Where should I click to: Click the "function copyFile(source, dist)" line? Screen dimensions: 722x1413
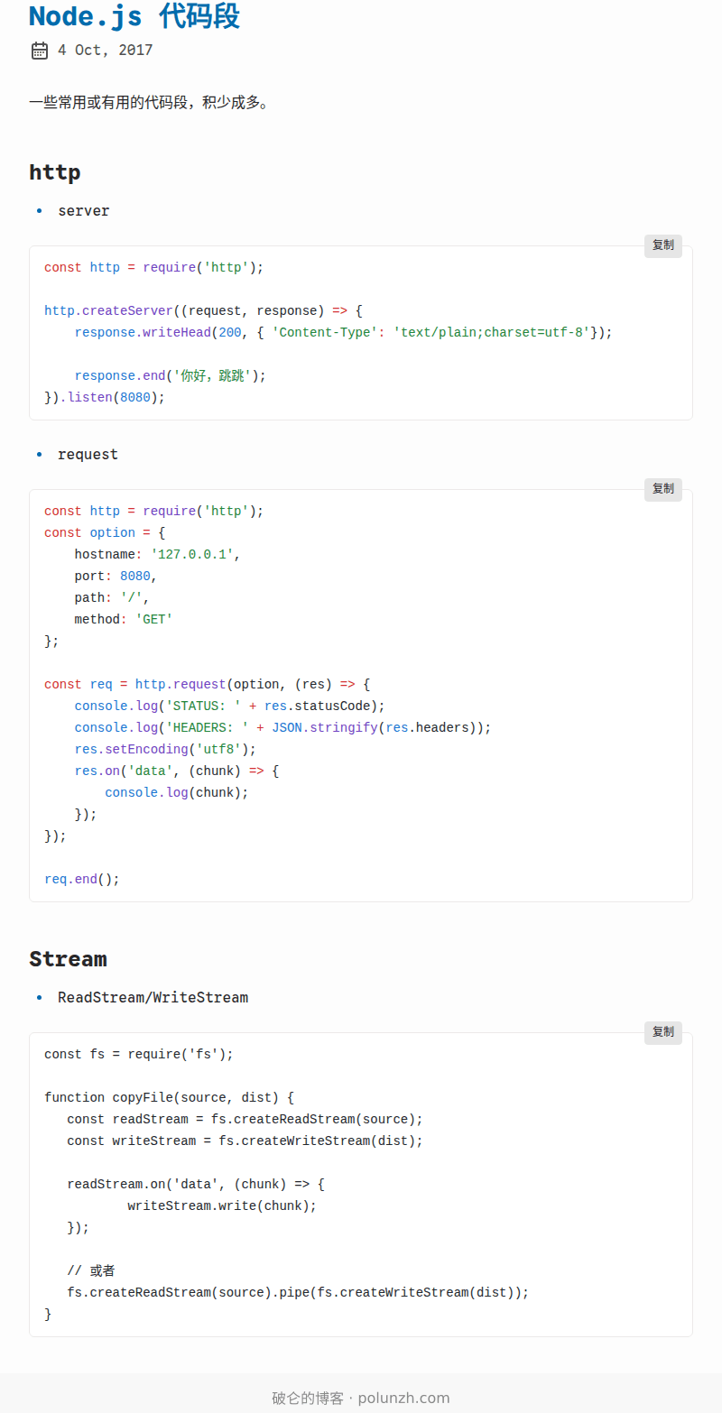(169, 1098)
